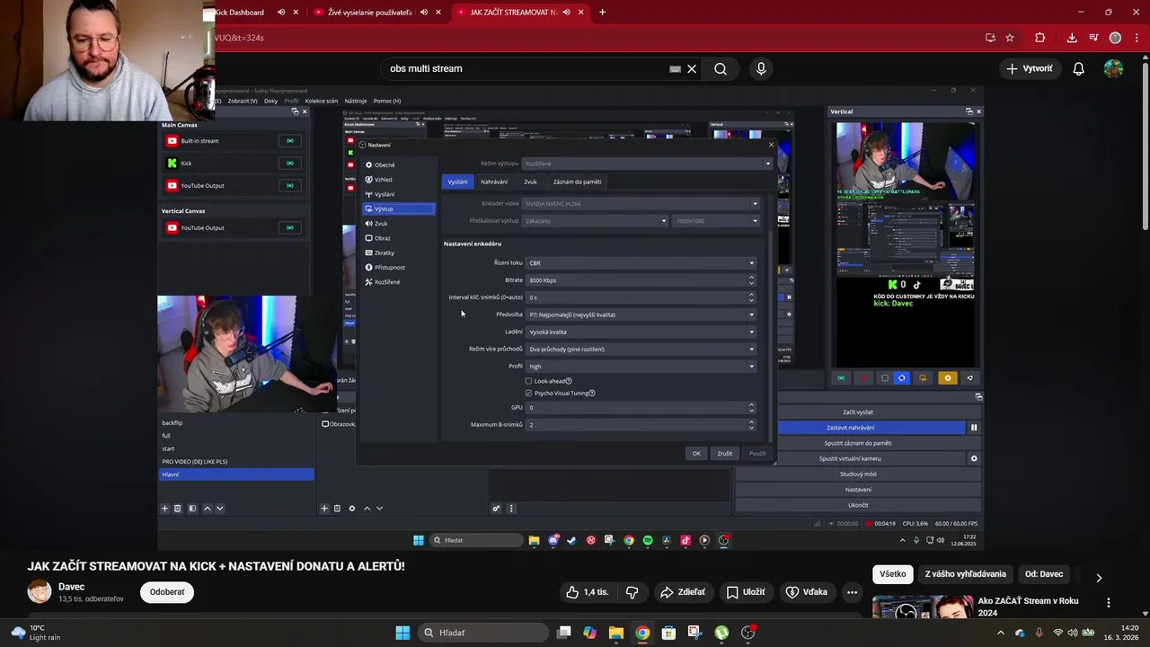Image resolution: width=1150 pixels, height=647 pixels.
Task: Click the YouTube microphone voice search icon
Action: (x=761, y=68)
